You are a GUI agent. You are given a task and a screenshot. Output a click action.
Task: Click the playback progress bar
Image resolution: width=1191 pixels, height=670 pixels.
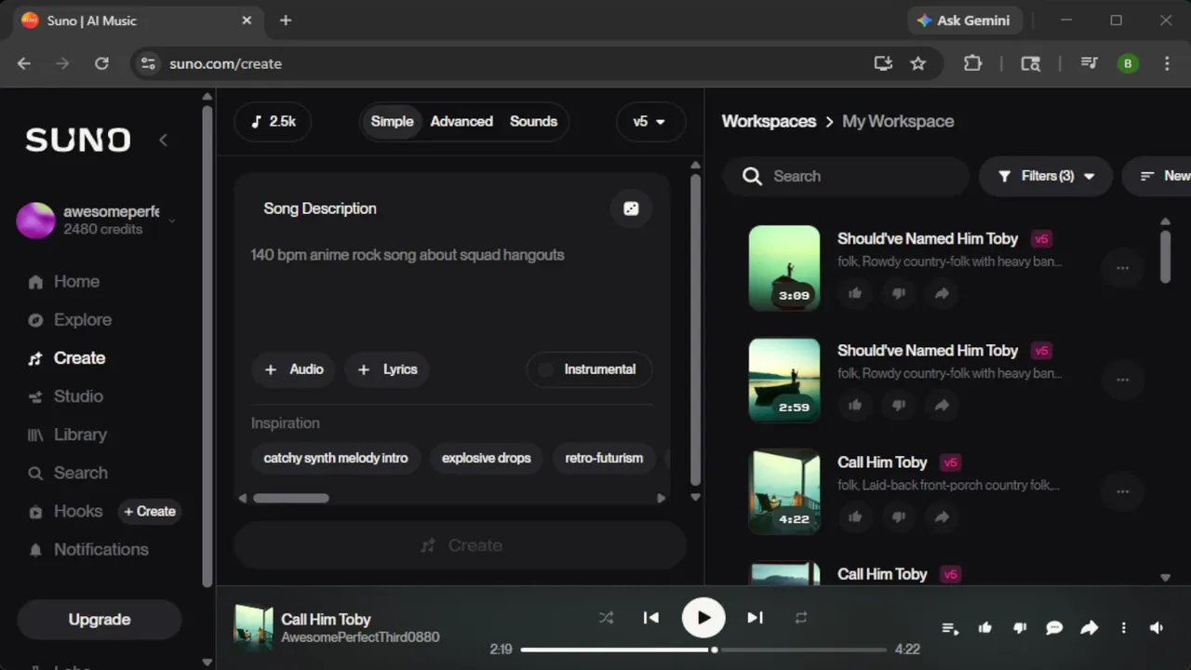703,650
